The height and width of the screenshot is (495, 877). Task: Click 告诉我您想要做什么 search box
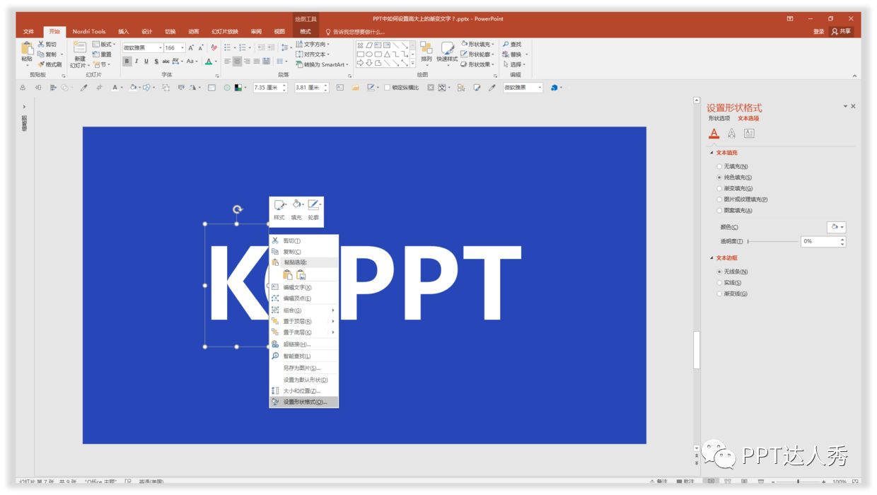[355, 32]
